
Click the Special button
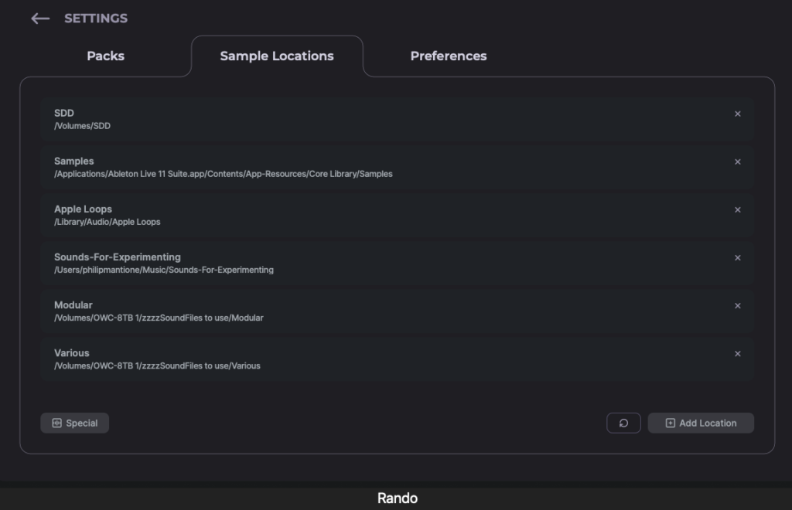(74, 423)
